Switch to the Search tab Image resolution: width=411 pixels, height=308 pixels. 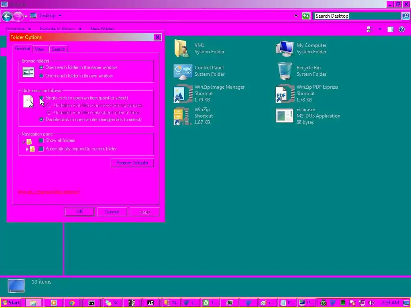tap(59, 49)
